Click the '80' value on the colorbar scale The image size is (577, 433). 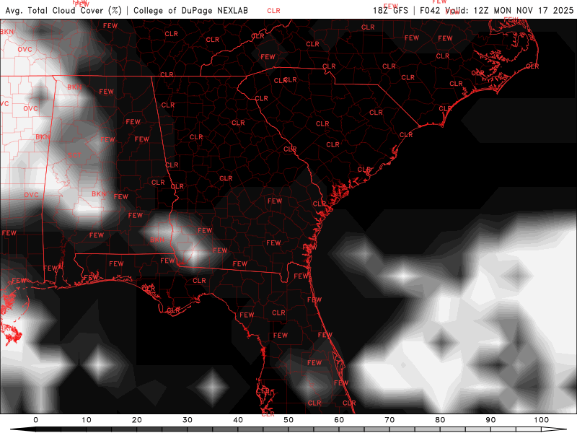pos(440,420)
